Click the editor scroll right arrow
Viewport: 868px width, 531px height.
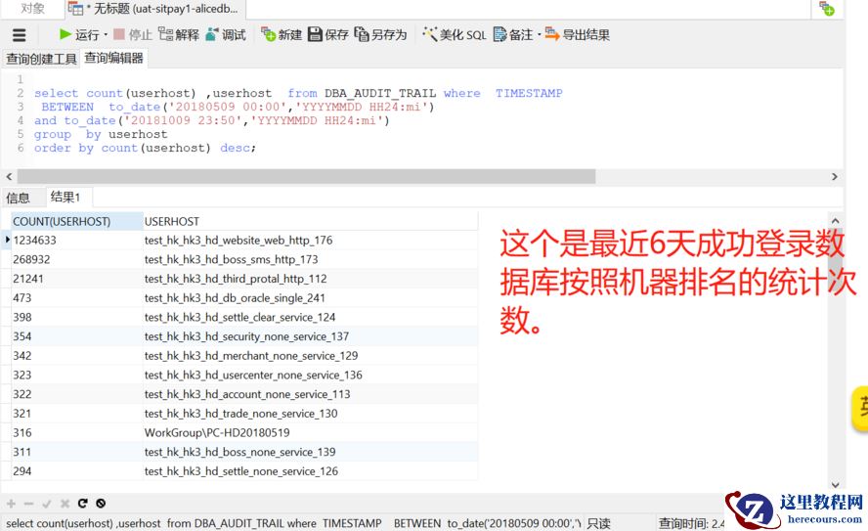pos(834,177)
